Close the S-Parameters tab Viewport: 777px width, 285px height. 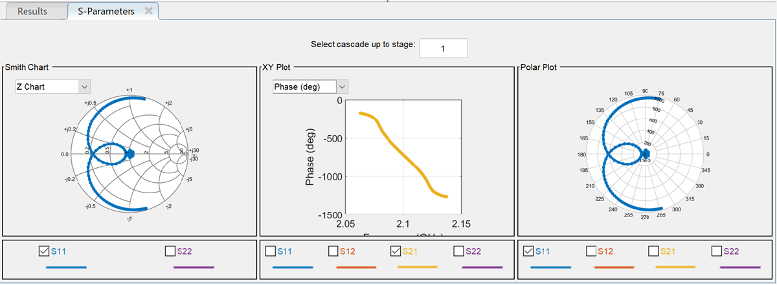(149, 11)
